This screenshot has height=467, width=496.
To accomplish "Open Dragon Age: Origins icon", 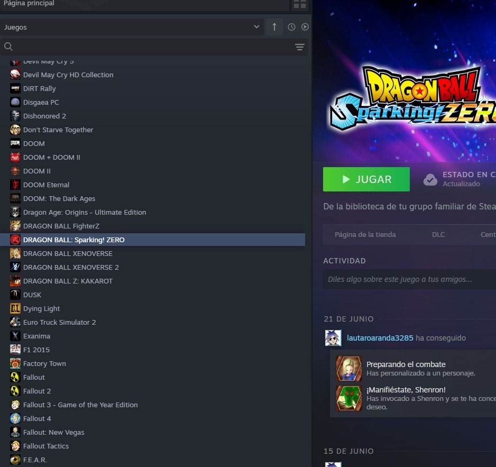I will (15, 212).
